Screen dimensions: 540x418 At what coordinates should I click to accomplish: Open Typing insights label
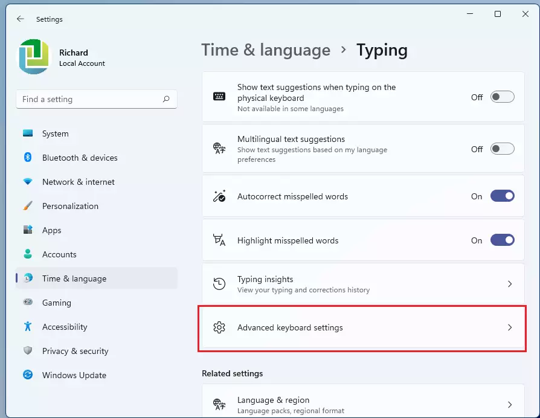pos(265,279)
